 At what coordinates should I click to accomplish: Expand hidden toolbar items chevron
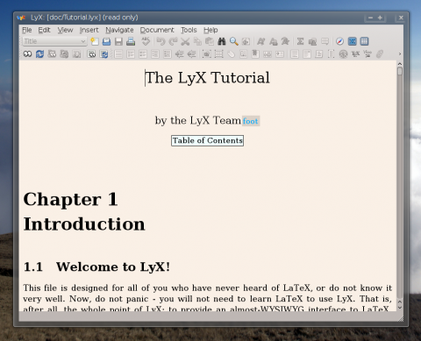coord(400,54)
